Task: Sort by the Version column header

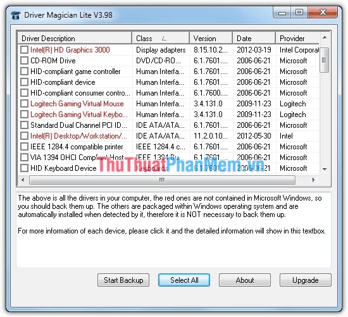Action: click(211, 39)
